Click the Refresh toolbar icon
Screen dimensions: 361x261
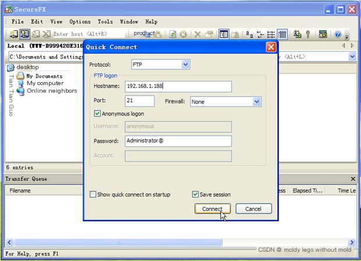pos(172,34)
